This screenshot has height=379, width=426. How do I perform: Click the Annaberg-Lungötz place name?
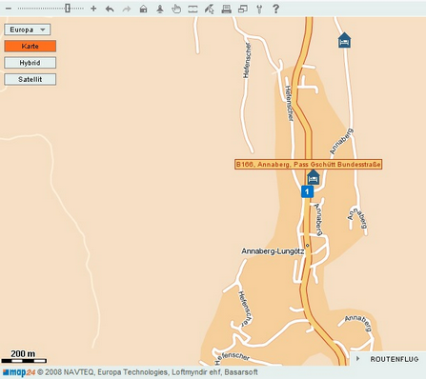coord(273,251)
